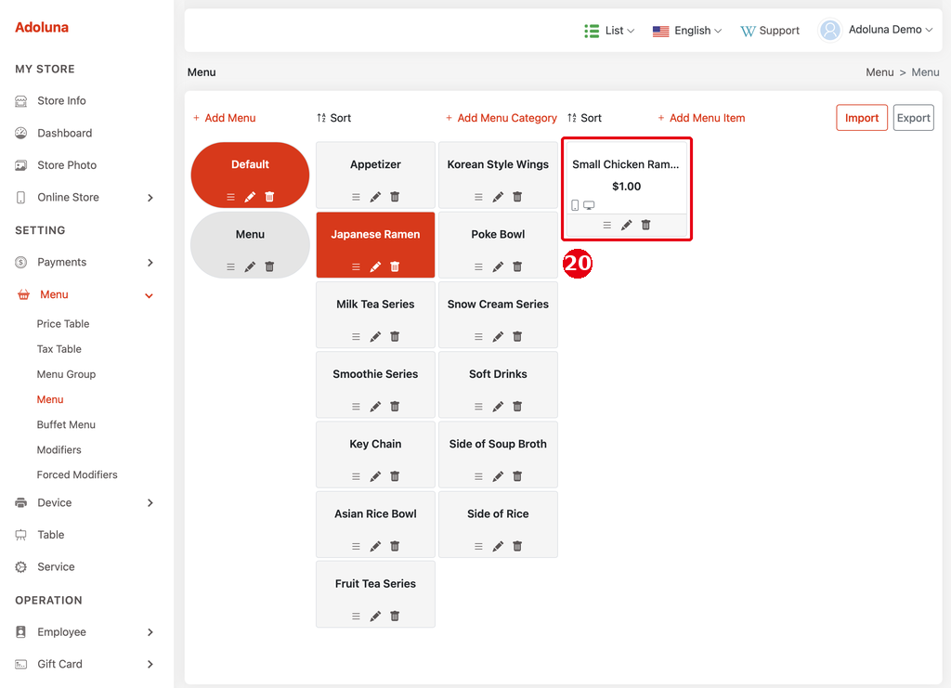The image size is (951, 688).
Task: Expand the Device submenu
Action: tap(150, 503)
